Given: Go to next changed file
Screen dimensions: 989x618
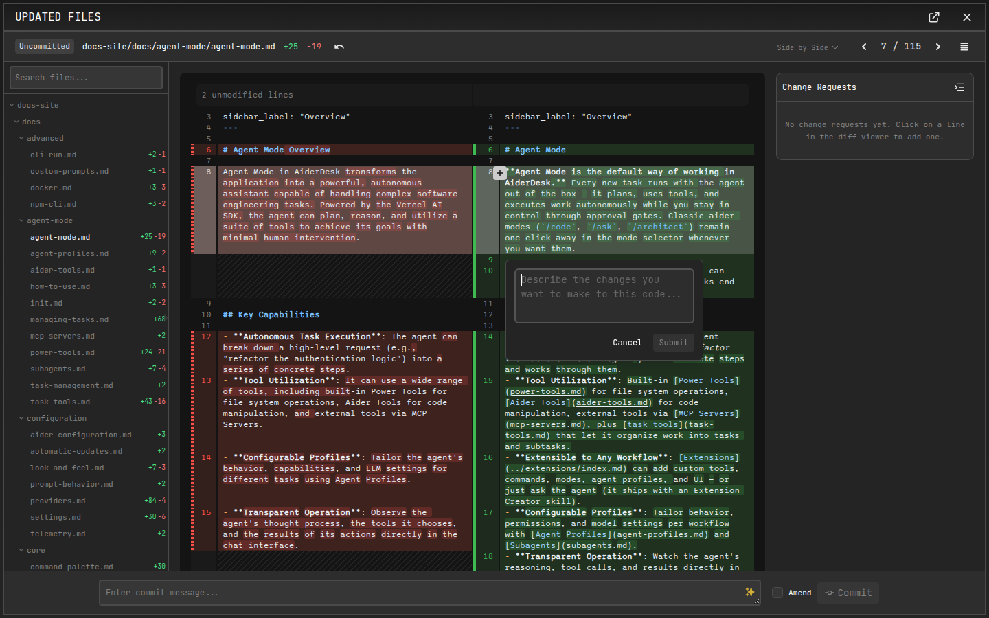Looking at the screenshot, I should click(938, 47).
